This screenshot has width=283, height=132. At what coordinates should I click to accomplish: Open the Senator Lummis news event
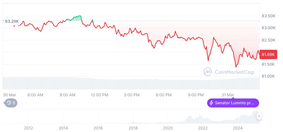233,103
